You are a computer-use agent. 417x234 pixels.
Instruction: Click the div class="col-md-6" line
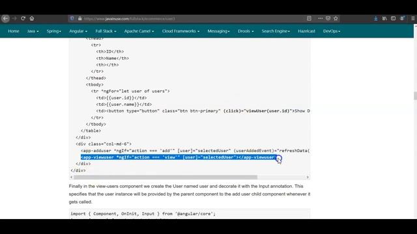point(104,144)
